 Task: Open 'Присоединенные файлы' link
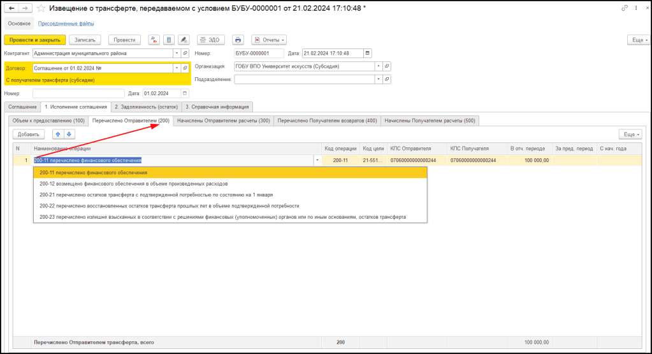pyautogui.click(x=66, y=24)
